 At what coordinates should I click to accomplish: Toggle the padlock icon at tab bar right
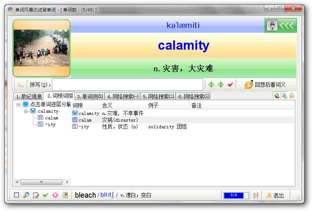pos(292,96)
